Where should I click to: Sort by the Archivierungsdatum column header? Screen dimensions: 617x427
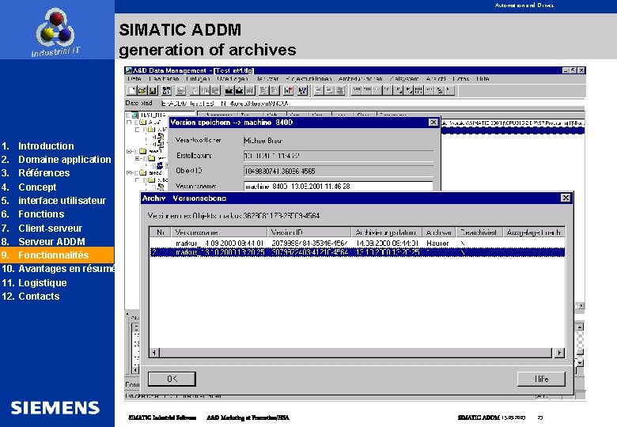pos(386,232)
